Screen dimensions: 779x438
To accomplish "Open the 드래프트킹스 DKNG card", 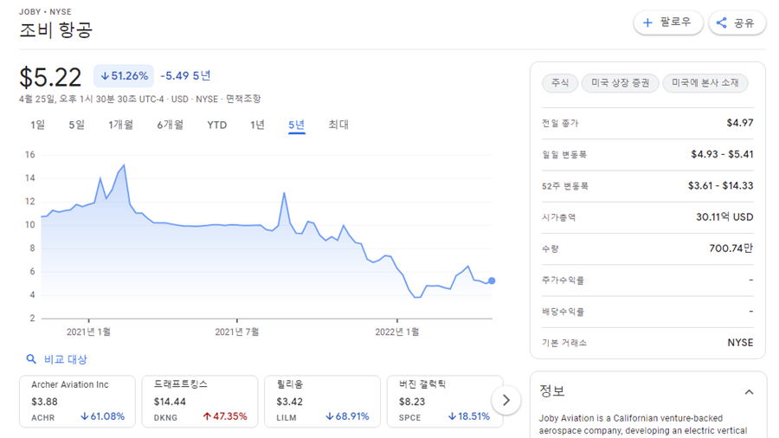I will coord(200,402).
